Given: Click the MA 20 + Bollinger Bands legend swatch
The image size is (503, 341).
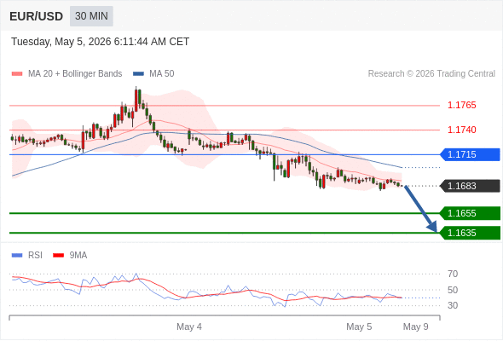Looking at the screenshot, I should pos(17,74).
